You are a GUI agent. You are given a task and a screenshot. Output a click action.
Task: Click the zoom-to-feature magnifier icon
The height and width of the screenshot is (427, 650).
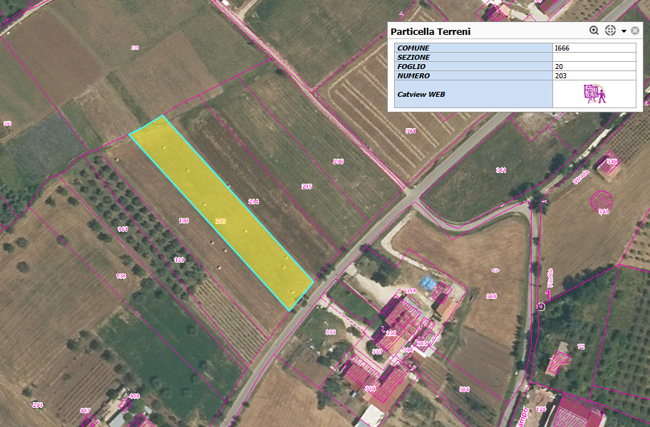tap(594, 31)
